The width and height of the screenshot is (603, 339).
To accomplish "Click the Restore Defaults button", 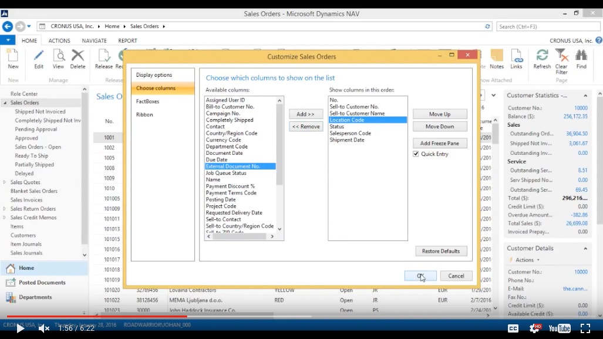I will [x=441, y=251].
